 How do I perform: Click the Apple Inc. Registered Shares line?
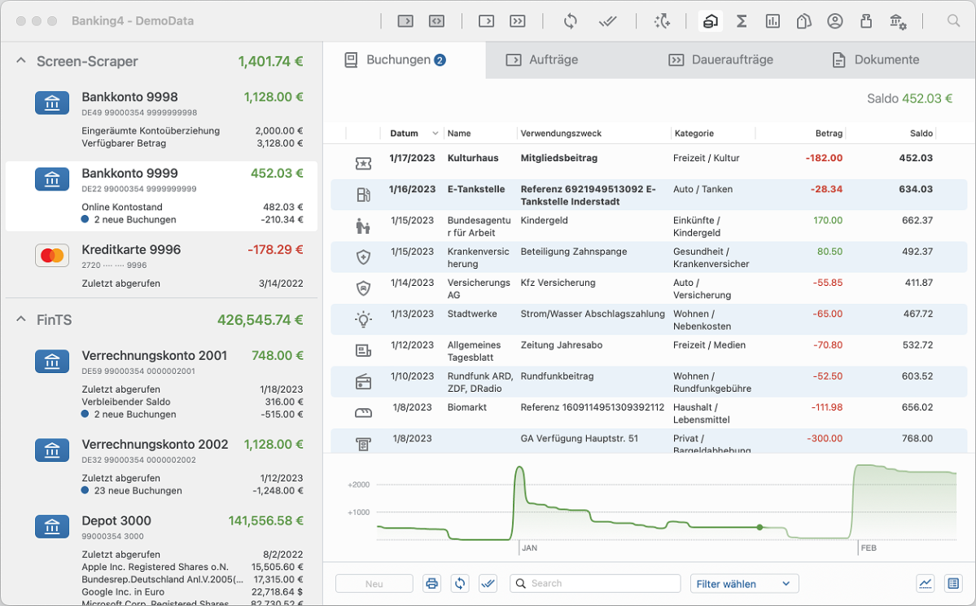tap(155, 567)
